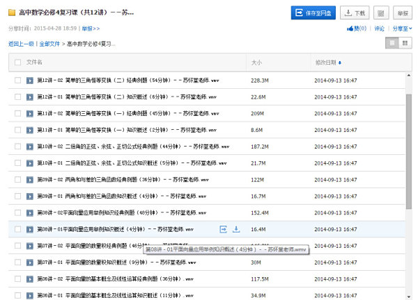The height and width of the screenshot is (300, 418).
Task: Click the 举报 button at top right
Action: tap(403, 12)
